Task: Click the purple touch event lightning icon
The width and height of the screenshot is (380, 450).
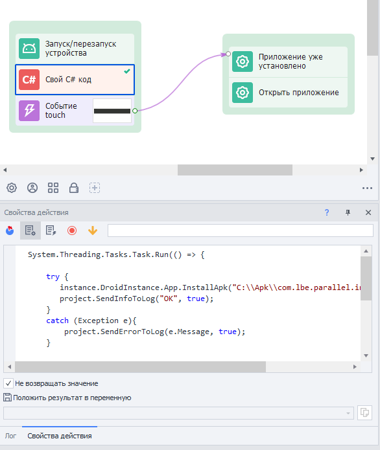Action: (x=29, y=111)
